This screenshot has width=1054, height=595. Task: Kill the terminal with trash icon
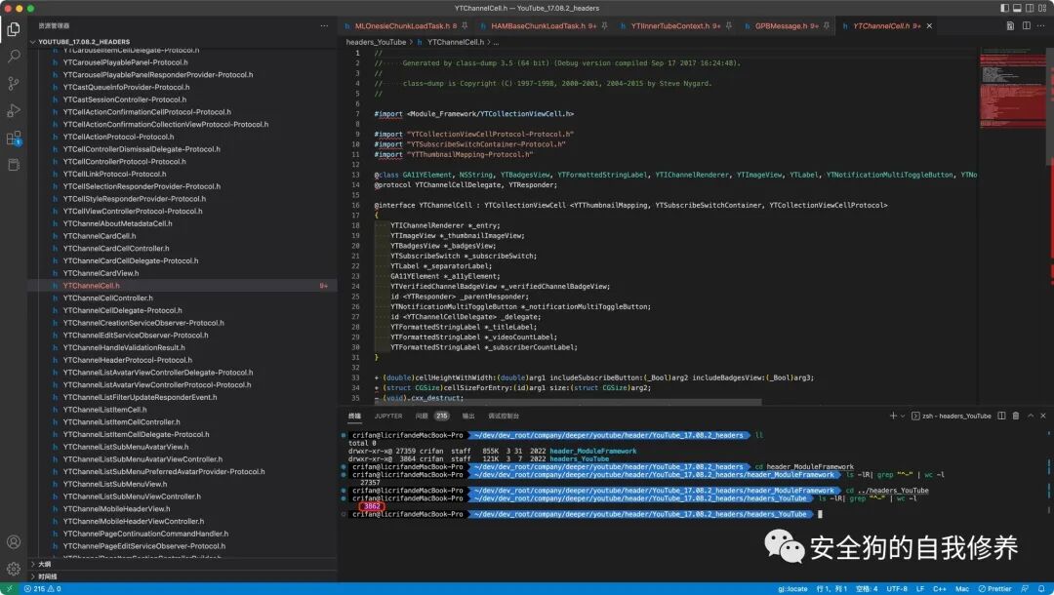tap(1016, 416)
